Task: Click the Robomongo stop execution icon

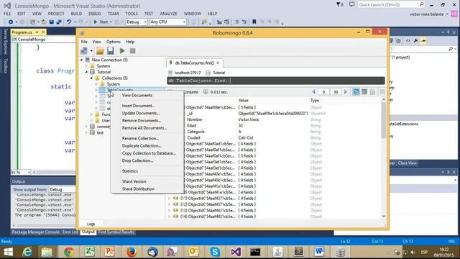Action: 132,51
